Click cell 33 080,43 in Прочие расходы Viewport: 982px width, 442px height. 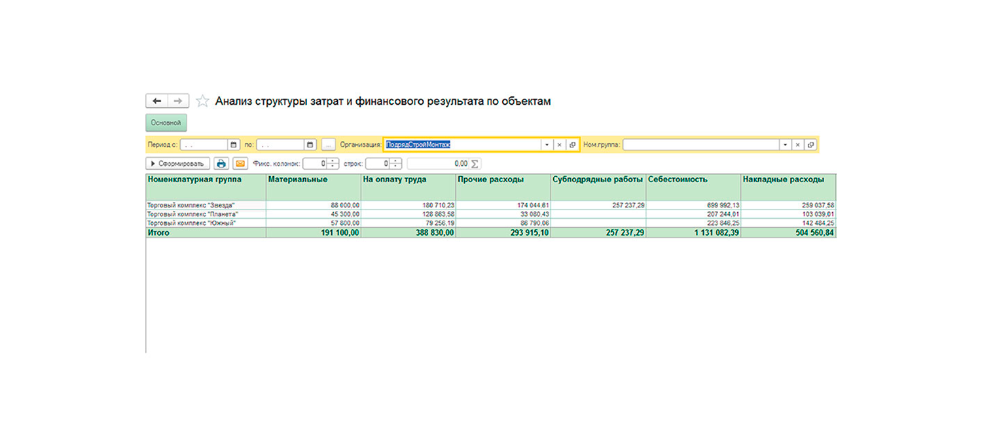(x=503, y=214)
